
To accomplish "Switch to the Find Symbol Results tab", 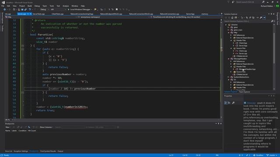I will [48, 151].
